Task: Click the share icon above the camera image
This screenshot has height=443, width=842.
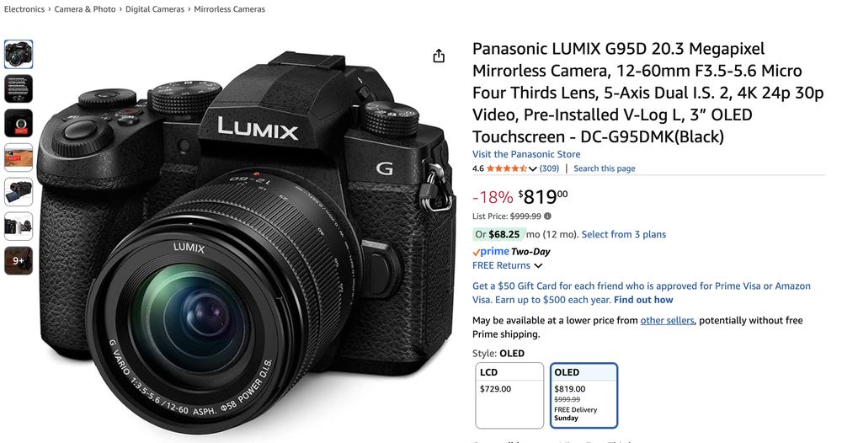Action: pos(439,56)
